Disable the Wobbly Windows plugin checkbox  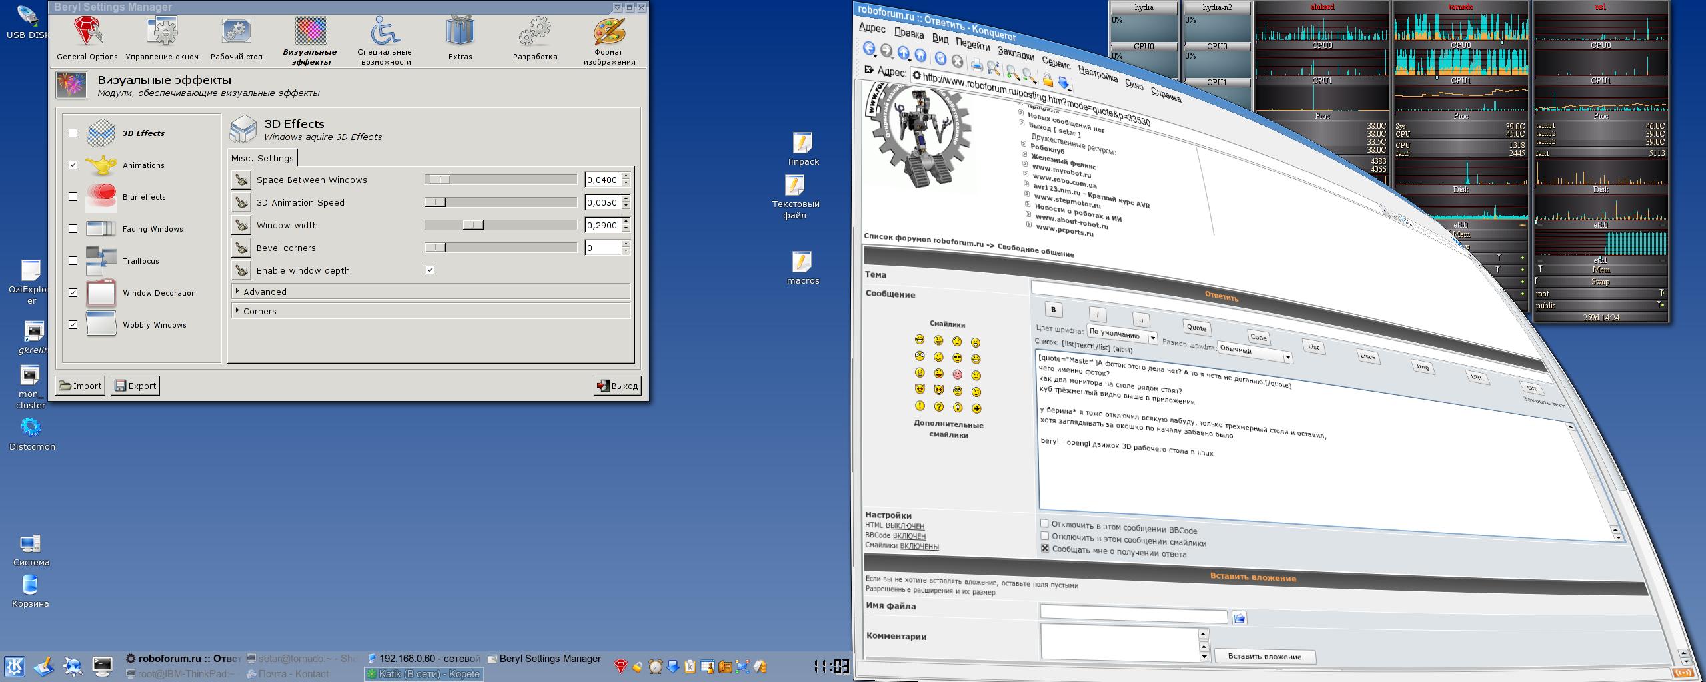73,325
